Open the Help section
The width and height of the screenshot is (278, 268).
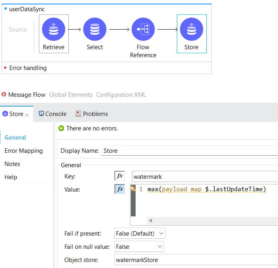[x=11, y=177]
